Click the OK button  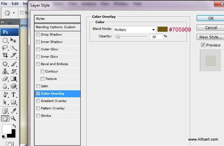pyautogui.click(x=210, y=18)
